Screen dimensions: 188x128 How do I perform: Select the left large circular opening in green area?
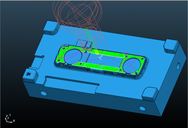pyautogui.click(x=73, y=57)
